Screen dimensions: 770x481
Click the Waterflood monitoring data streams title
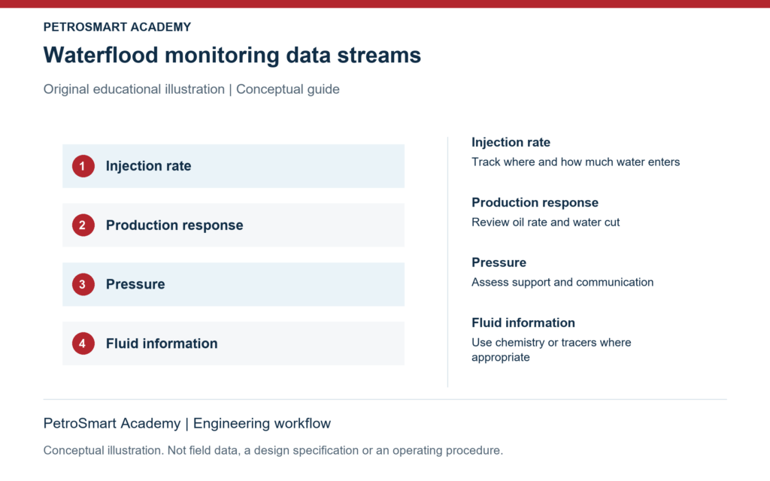232,55
